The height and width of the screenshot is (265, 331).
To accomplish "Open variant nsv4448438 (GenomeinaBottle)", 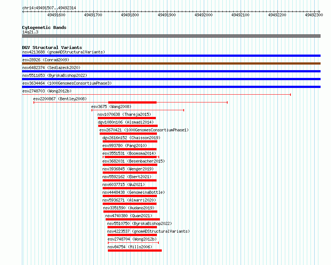I will point(134,192).
